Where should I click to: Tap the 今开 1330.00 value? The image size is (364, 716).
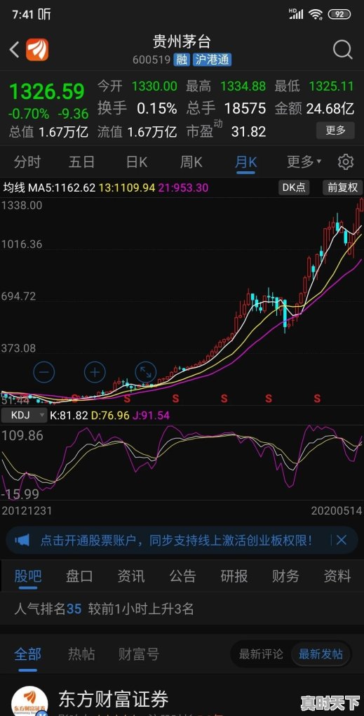(x=154, y=86)
